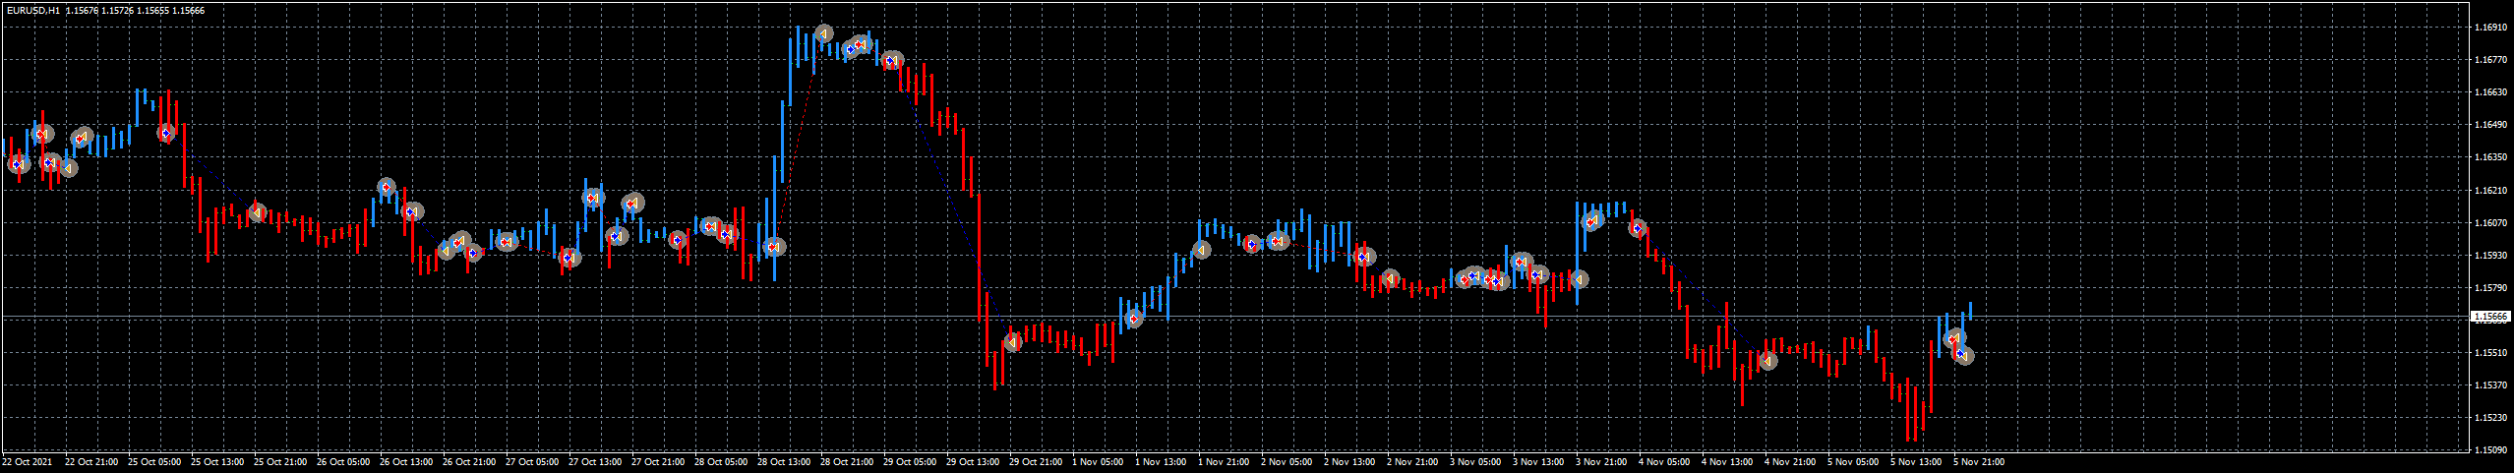This screenshot has width=2514, height=473.
Task: Click the 5 Nov 13:00 time label
Action: click(x=1916, y=462)
